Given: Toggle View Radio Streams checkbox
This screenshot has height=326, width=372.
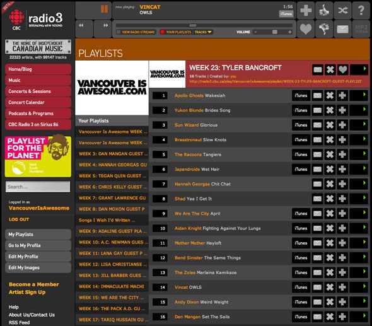Looking at the screenshot, I should tap(119, 32).
